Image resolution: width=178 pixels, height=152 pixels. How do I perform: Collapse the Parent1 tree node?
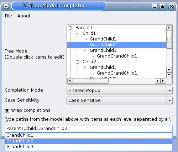[70, 28]
